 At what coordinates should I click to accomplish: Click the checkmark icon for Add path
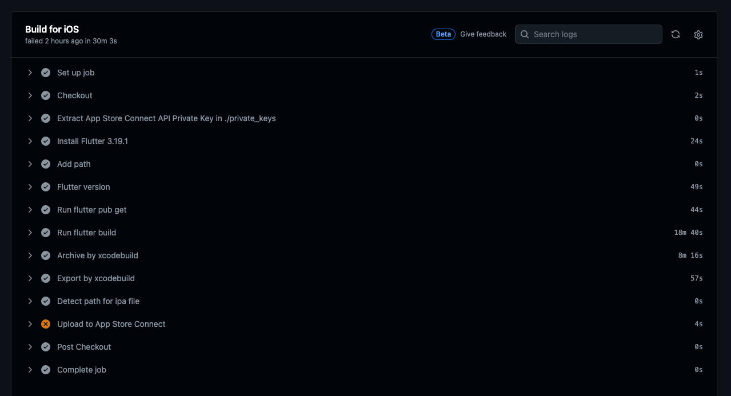tap(46, 164)
